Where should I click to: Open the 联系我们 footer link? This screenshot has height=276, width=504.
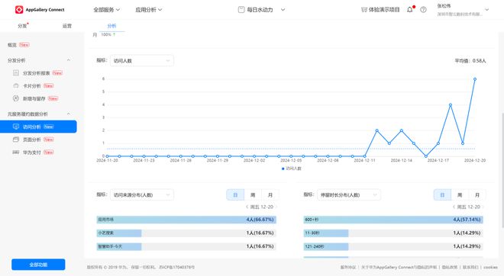point(470,267)
